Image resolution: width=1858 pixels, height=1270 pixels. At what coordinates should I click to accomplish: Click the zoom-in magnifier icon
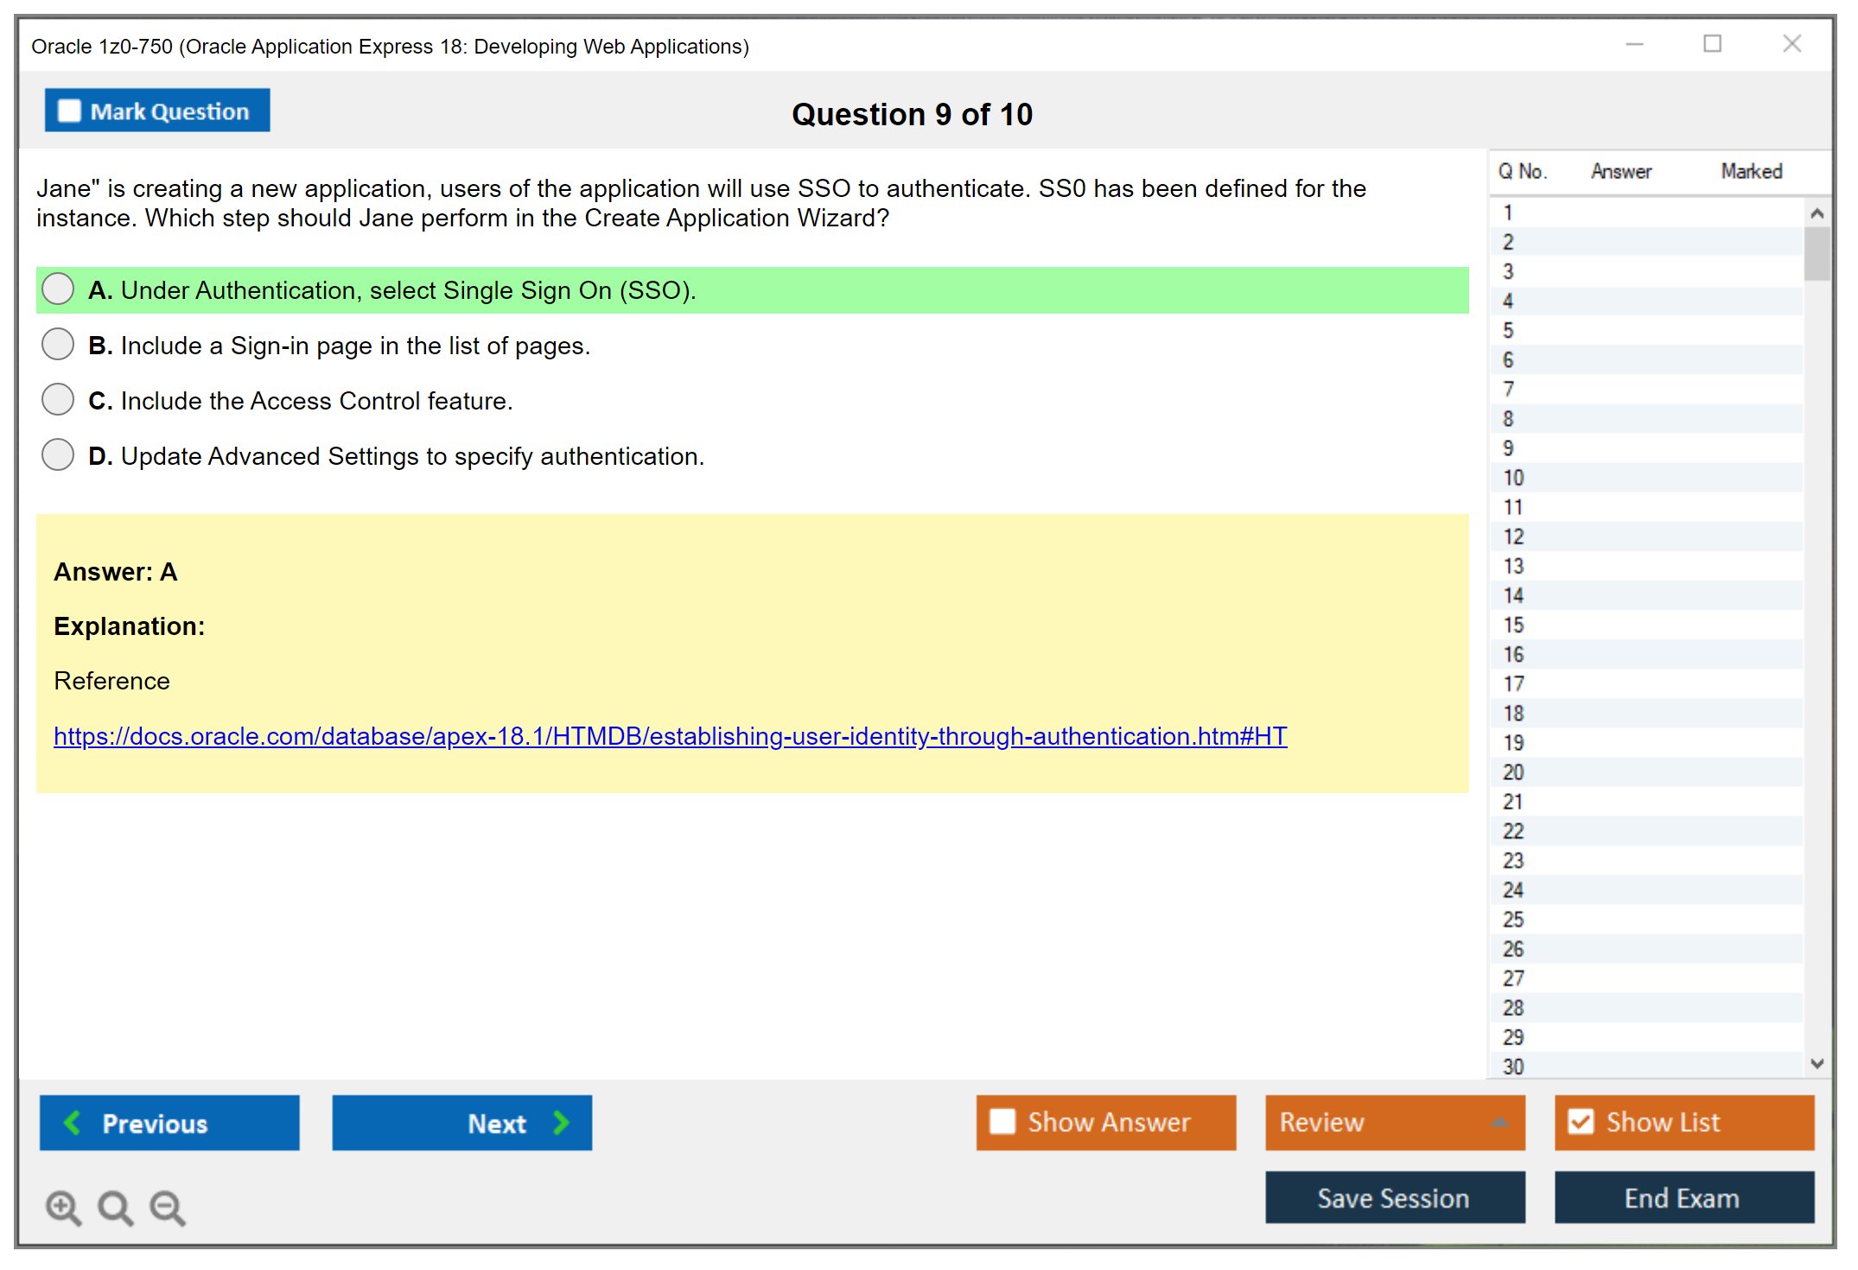point(62,1207)
